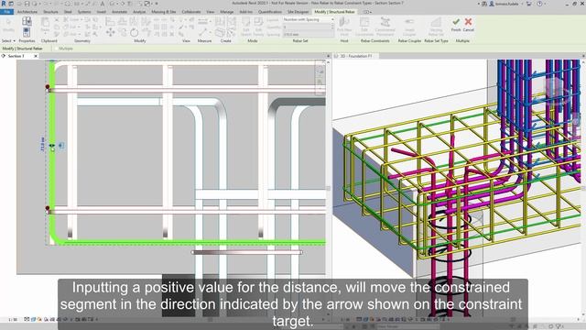This screenshot has height=330, width=586.
Task: Open the Massing & Site ribbon tab
Action: [163, 12]
